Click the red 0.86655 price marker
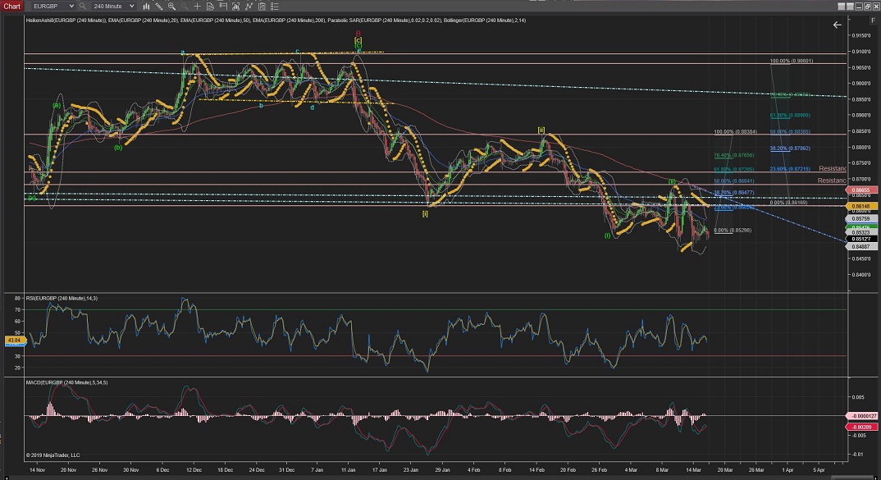 [x=861, y=190]
